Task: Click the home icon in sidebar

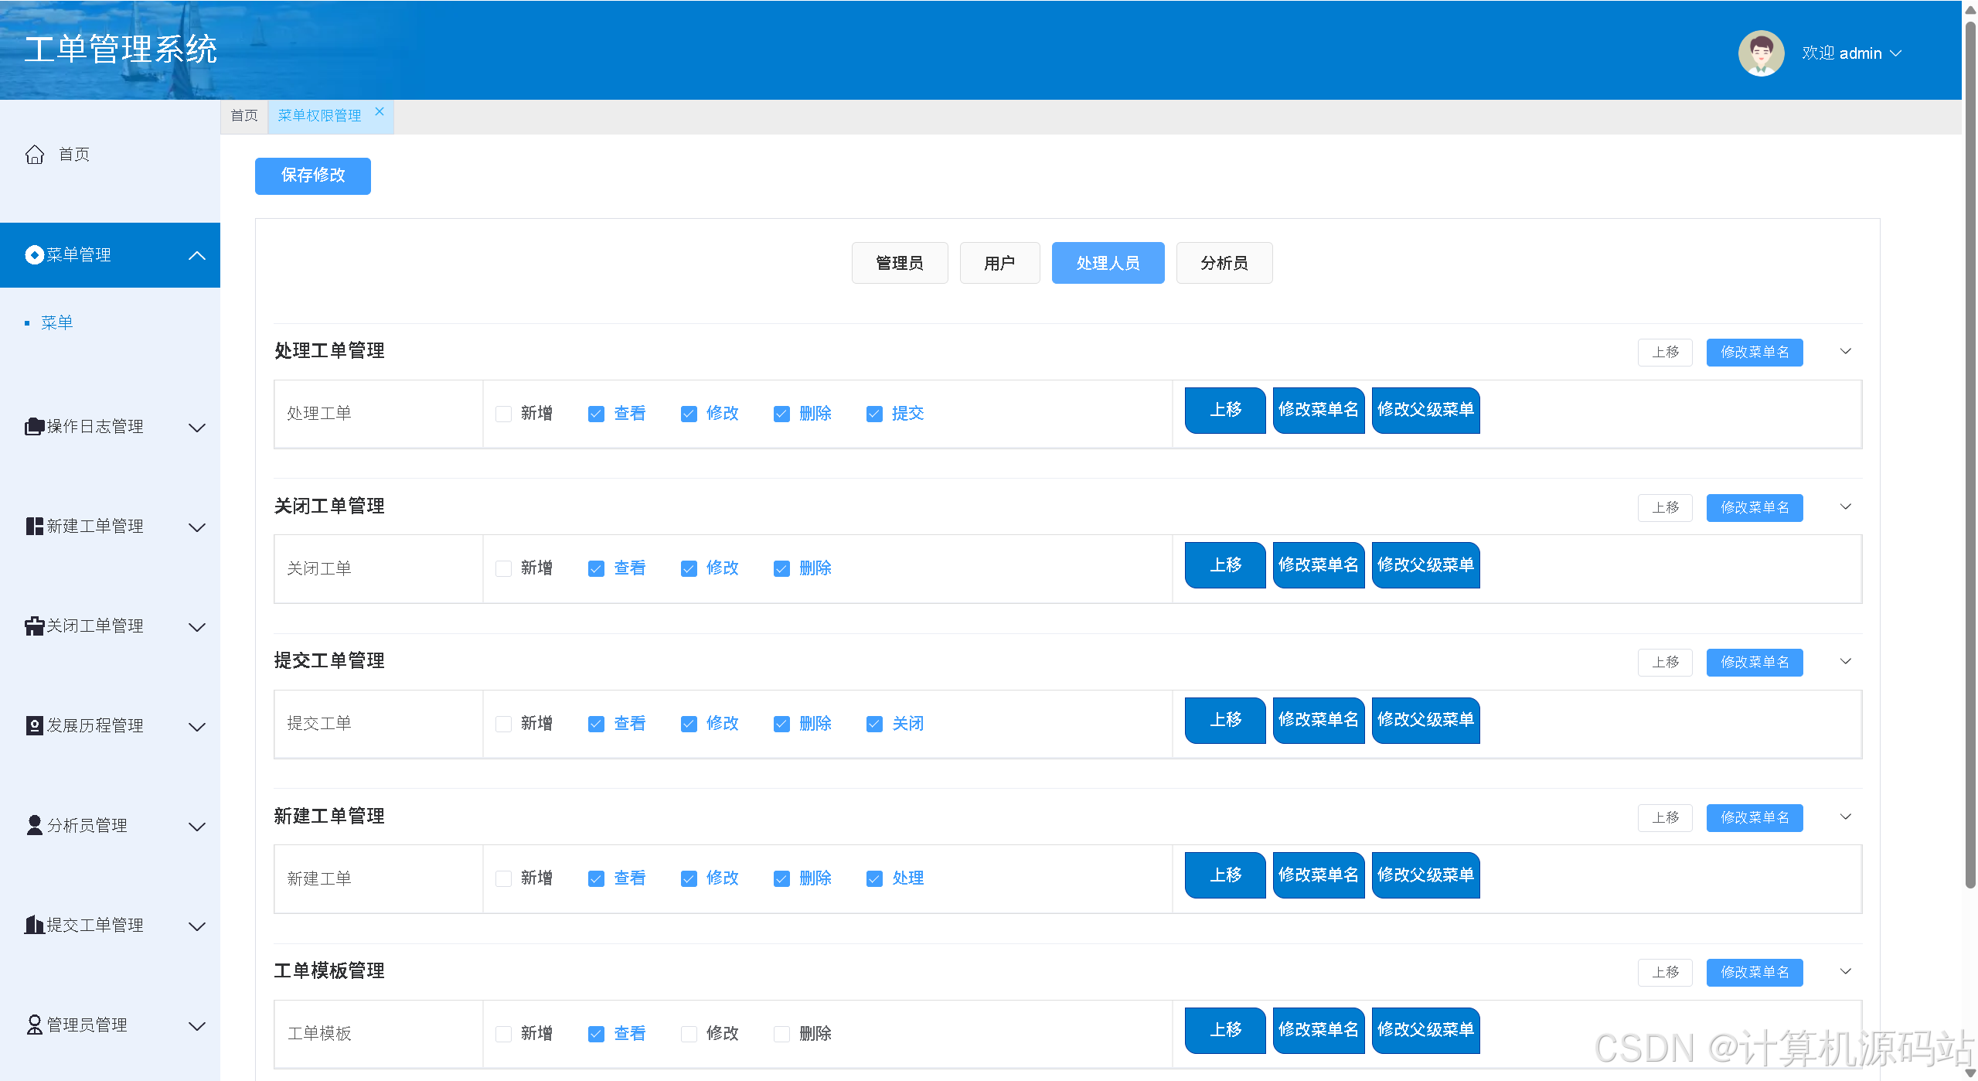Action: [35, 155]
